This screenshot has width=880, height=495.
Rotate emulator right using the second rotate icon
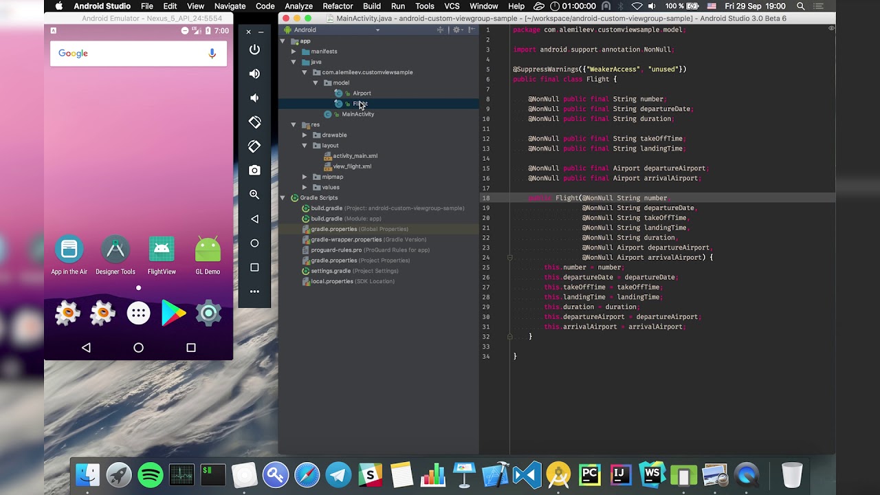[x=254, y=146]
